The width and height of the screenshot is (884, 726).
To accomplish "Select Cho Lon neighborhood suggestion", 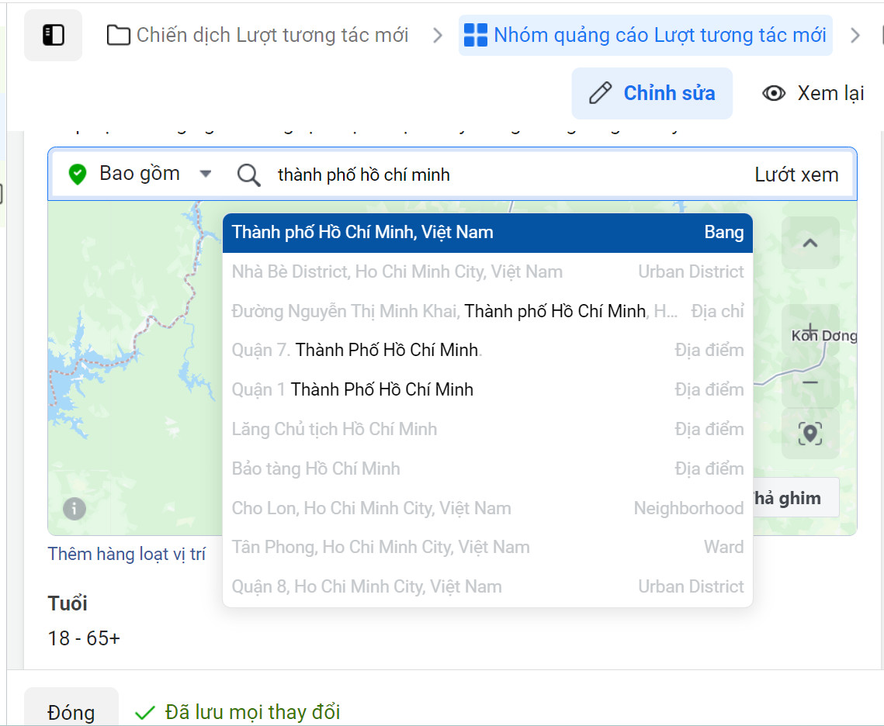I will point(487,508).
